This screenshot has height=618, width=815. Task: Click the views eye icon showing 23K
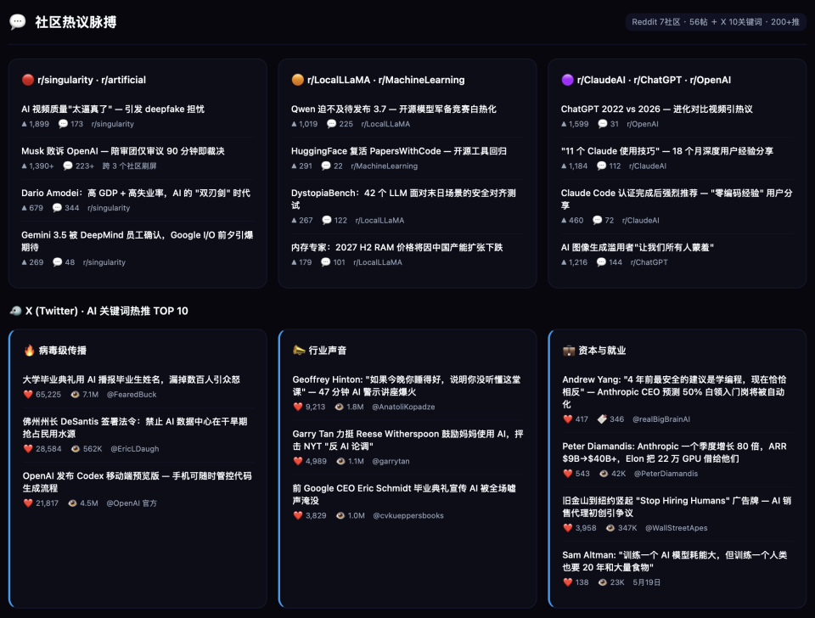point(603,582)
